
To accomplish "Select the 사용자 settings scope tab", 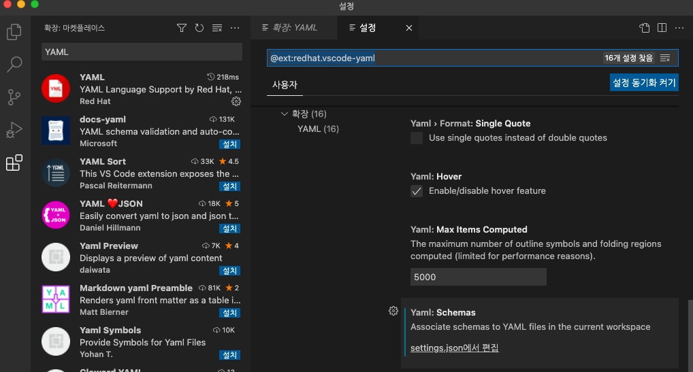I will click(285, 85).
